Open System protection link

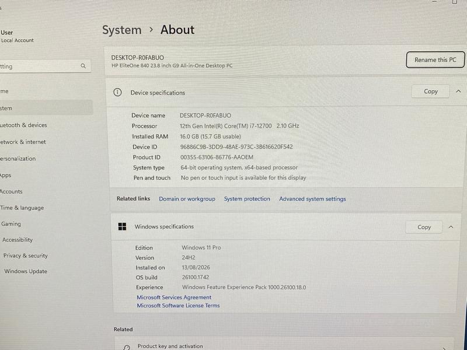click(x=247, y=199)
